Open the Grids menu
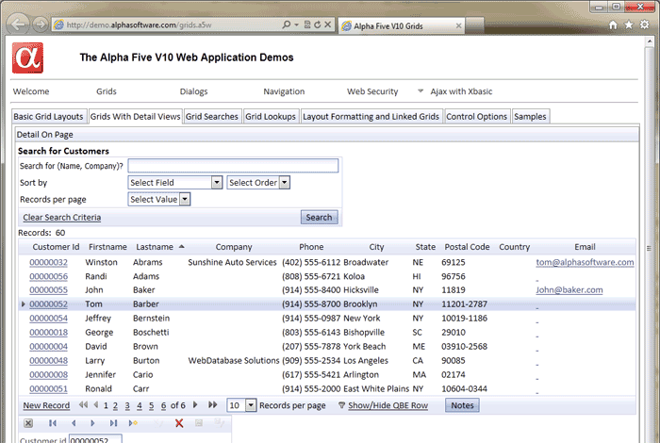The height and width of the screenshot is (443, 660). [x=106, y=91]
